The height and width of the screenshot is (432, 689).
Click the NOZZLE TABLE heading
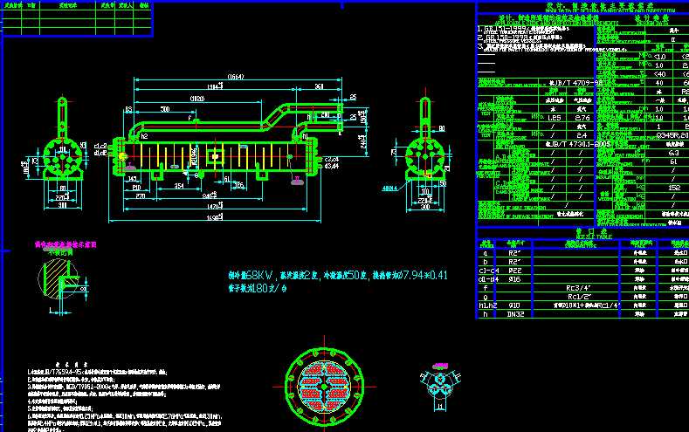[x=594, y=237]
